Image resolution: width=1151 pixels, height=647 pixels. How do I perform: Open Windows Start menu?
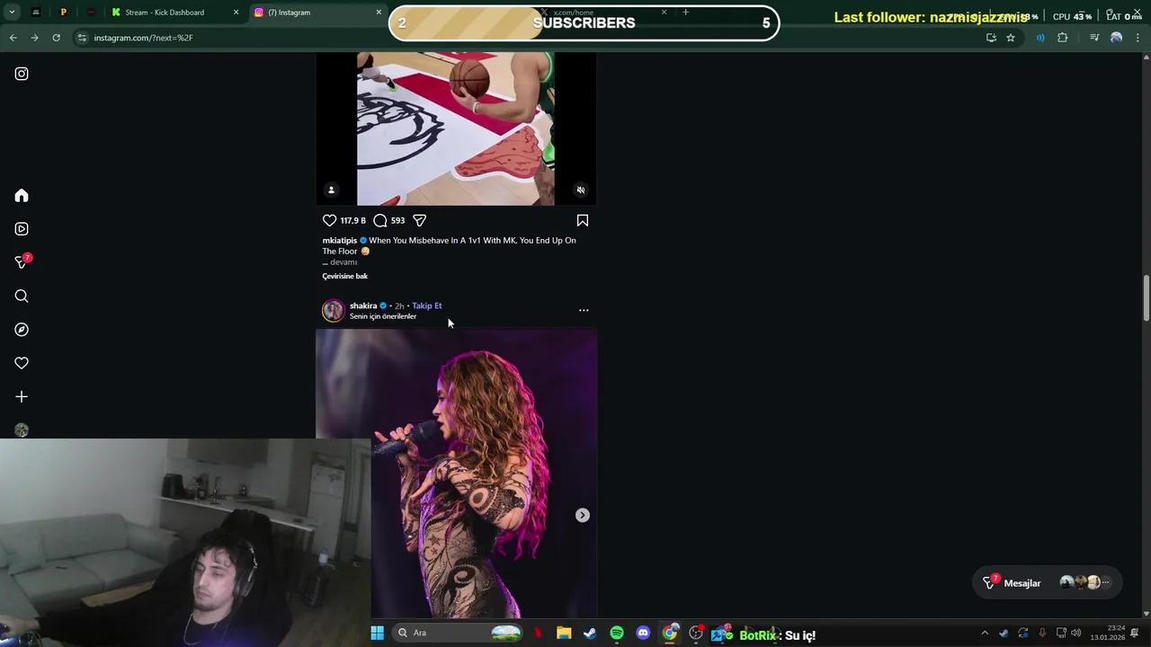click(x=378, y=633)
